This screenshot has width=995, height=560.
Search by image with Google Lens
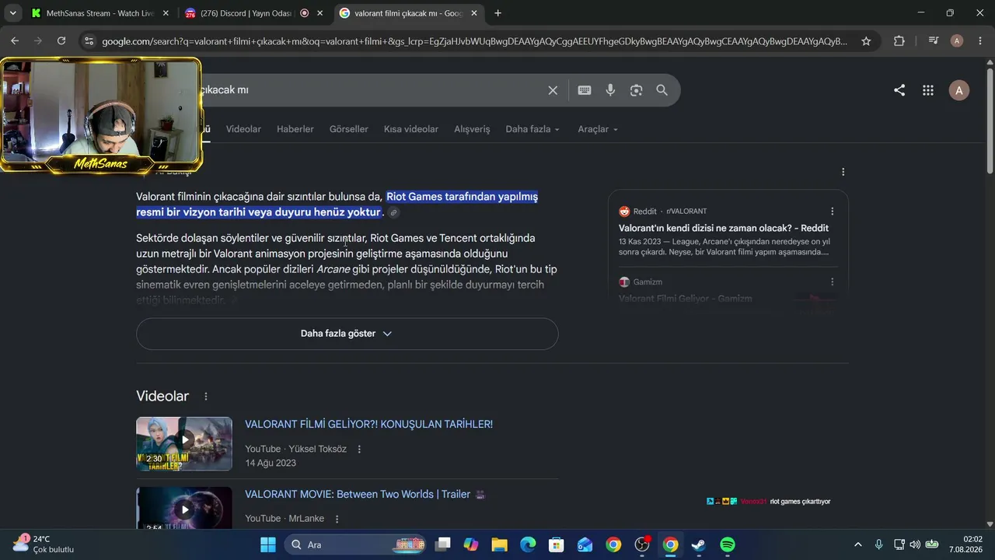tap(636, 90)
